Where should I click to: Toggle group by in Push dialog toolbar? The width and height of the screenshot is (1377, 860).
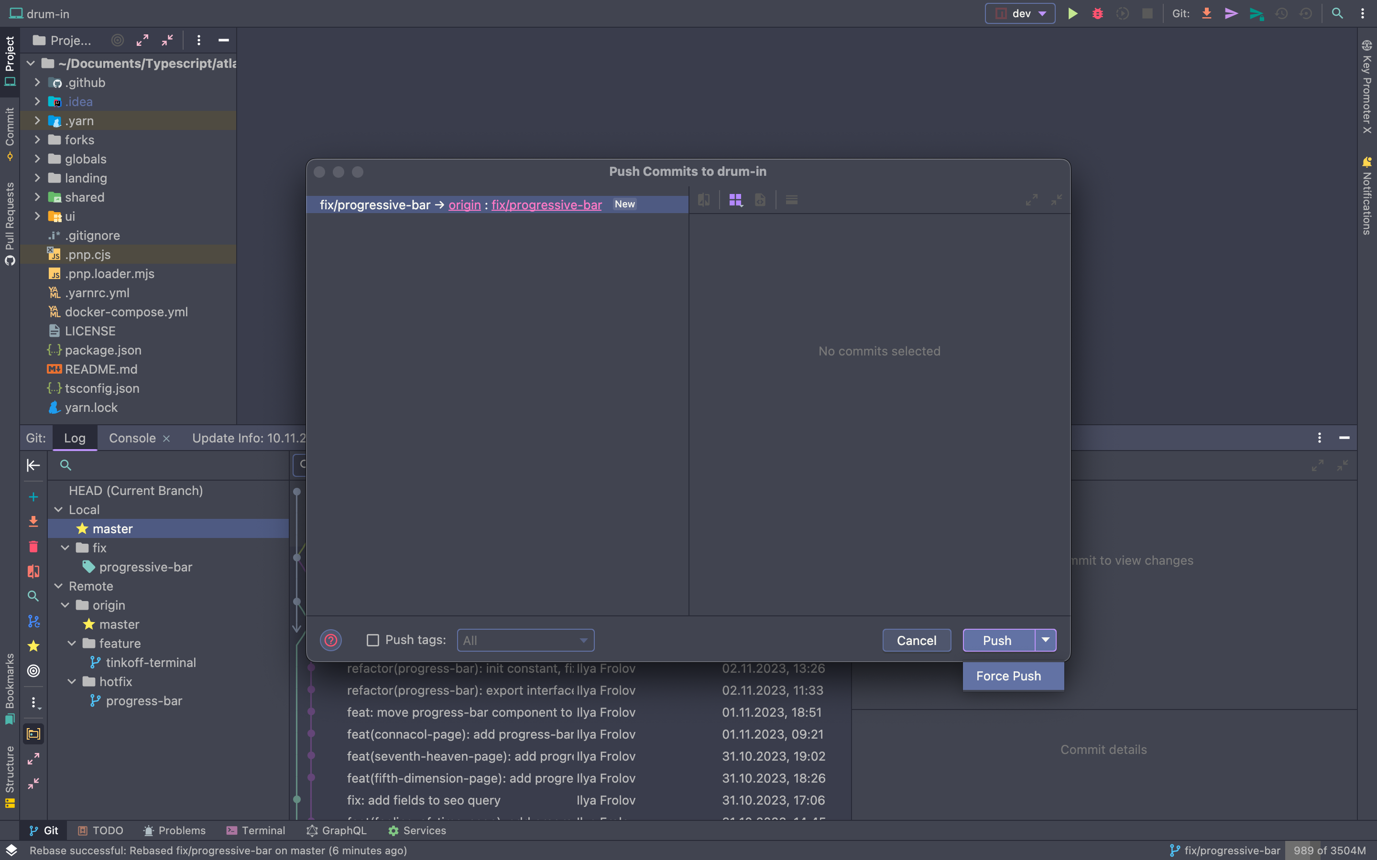[x=736, y=200]
